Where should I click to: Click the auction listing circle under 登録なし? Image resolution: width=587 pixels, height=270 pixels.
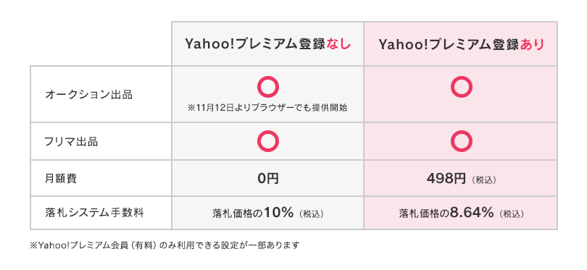point(268,87)
